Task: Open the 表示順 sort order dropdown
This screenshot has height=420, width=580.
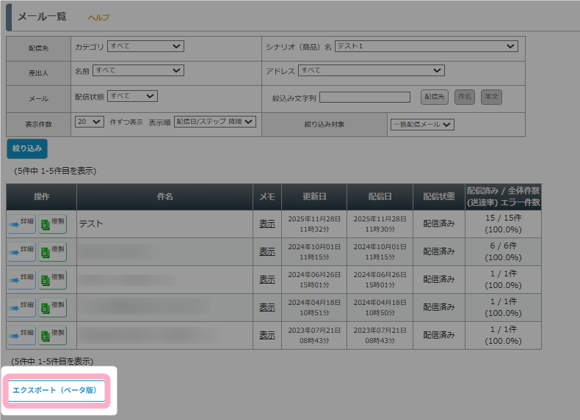Action: [x=214, y=122]
